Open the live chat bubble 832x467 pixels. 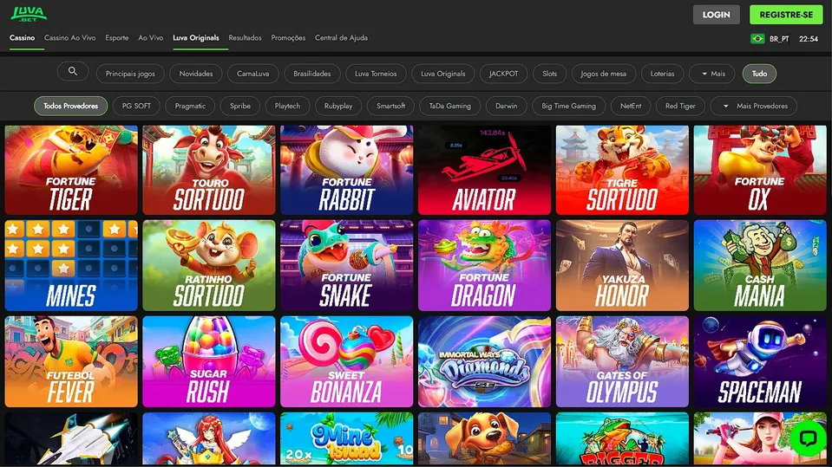click(x=808, y=438)
